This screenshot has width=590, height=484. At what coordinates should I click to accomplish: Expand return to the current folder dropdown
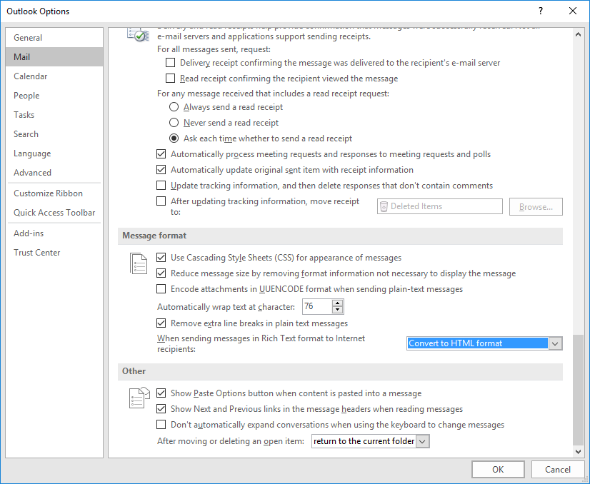(x=370, y=441)
